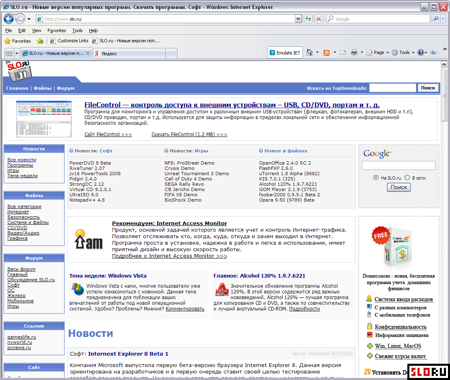
Task: Expand the tab list dropdown arrow
Action: [x=17, y=53]
